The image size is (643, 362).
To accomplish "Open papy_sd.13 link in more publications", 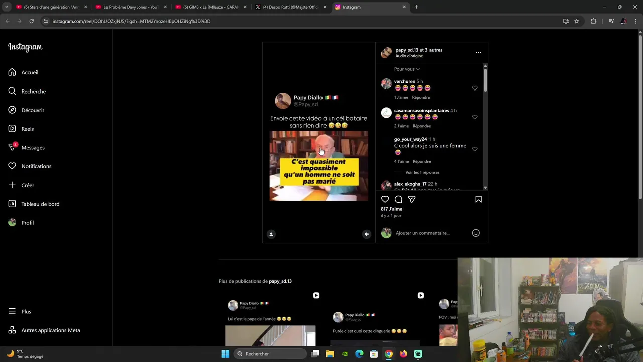I will 280,281.
